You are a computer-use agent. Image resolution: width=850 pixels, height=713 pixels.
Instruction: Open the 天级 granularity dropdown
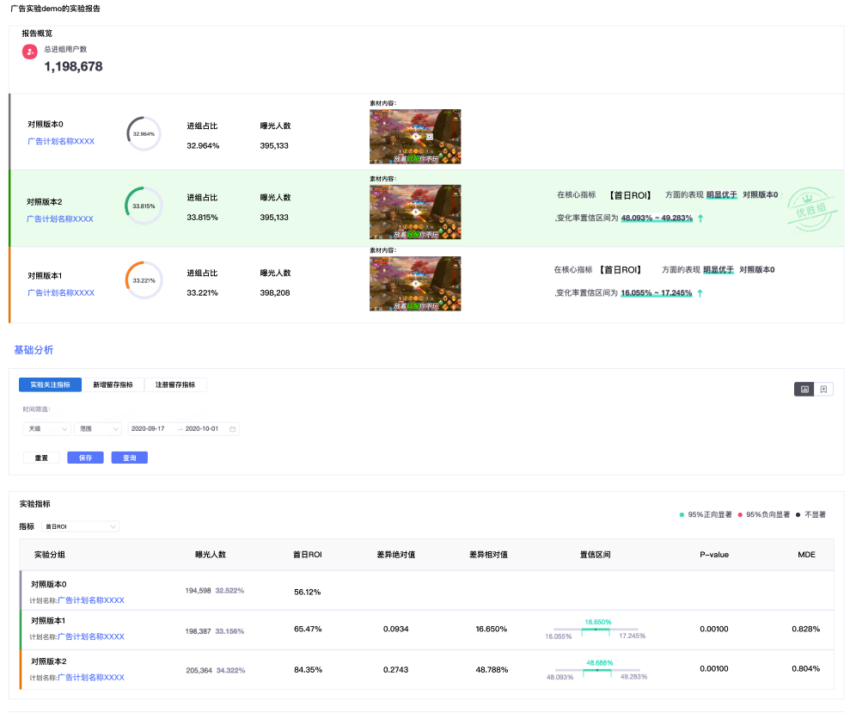click(x=47, y=428)
